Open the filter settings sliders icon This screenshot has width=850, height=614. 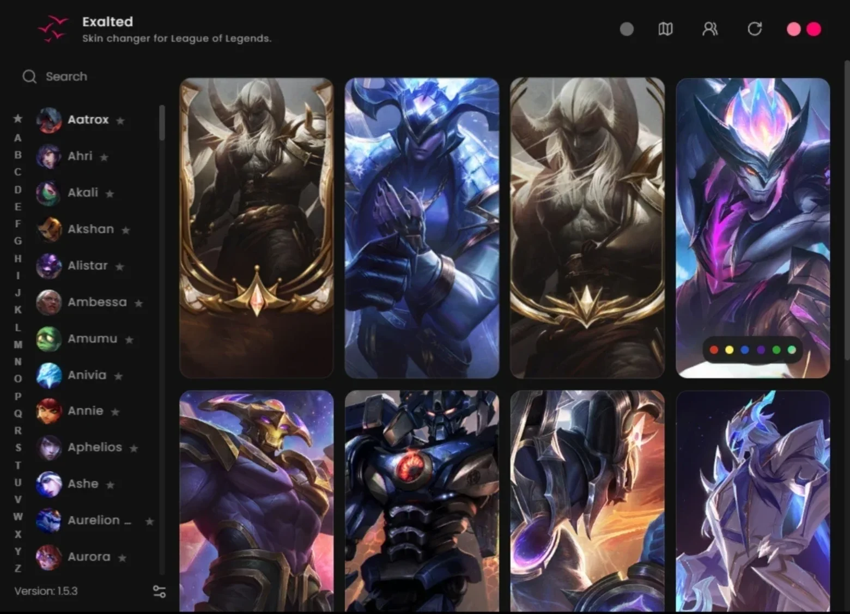[x=160, y=592]
